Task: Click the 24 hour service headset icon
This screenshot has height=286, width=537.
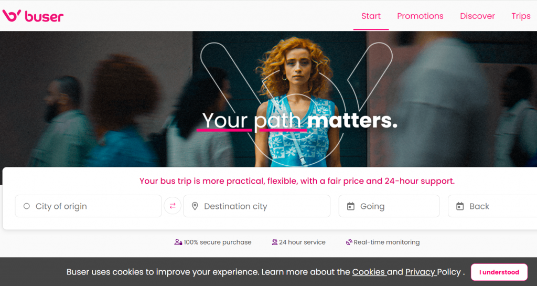Action: click(274, 242)
